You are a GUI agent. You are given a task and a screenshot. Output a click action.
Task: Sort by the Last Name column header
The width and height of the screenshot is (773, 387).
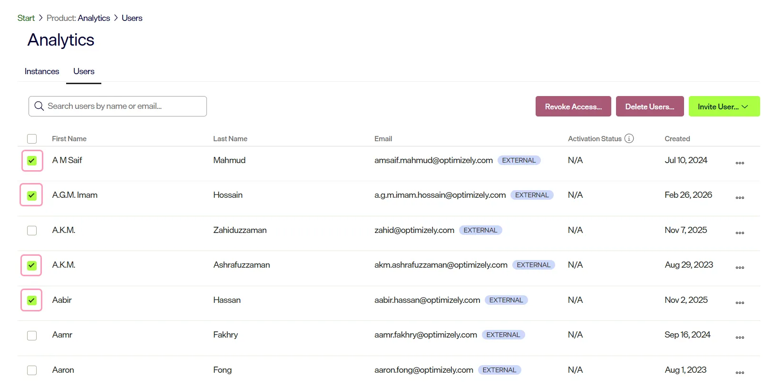tap(230, 139)
